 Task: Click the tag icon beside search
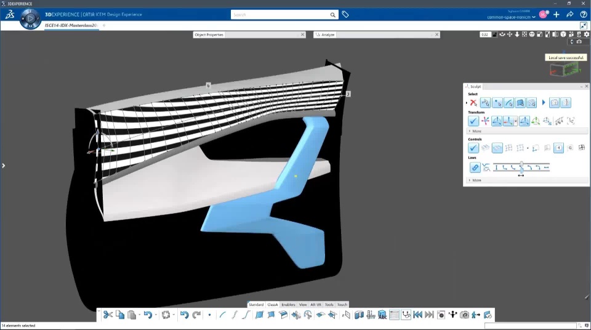345,15
